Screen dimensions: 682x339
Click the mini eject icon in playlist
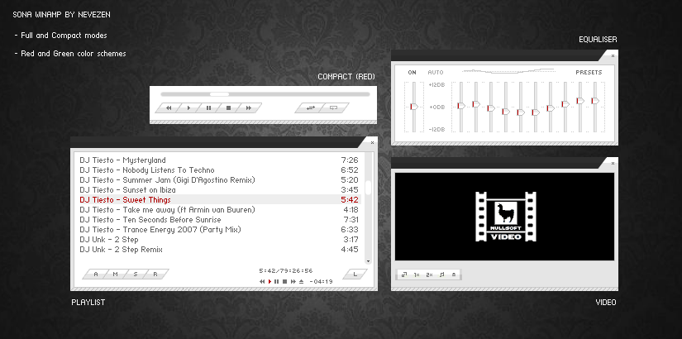[301, 282]
